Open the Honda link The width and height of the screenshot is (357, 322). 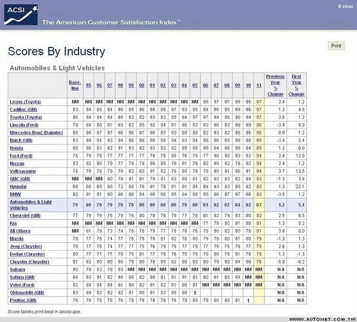coord(17,148)
